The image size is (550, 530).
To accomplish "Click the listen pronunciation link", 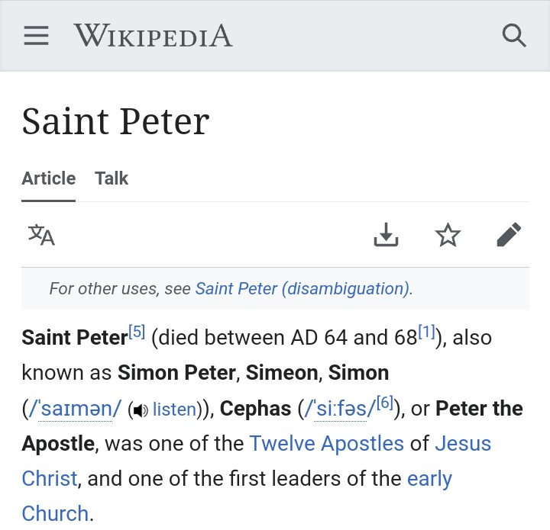I will (174, 410).
